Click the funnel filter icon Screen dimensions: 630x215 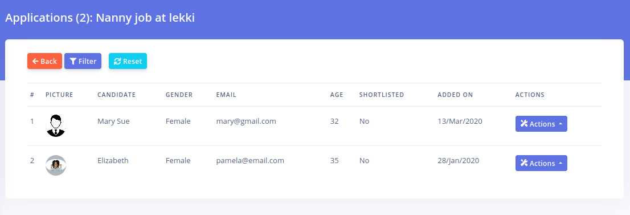[x=73, y=61]
